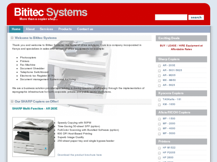Focus the search text field

(x=171, y=17)
